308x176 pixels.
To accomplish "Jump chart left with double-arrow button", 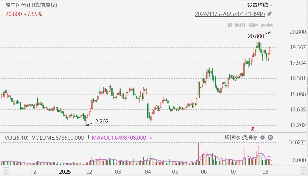I will (x=6, y=171).
